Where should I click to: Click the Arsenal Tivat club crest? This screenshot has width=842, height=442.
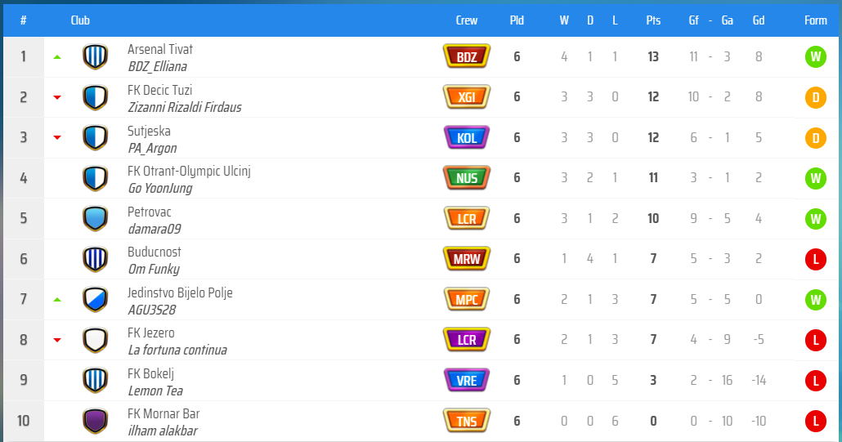point(96,57)
